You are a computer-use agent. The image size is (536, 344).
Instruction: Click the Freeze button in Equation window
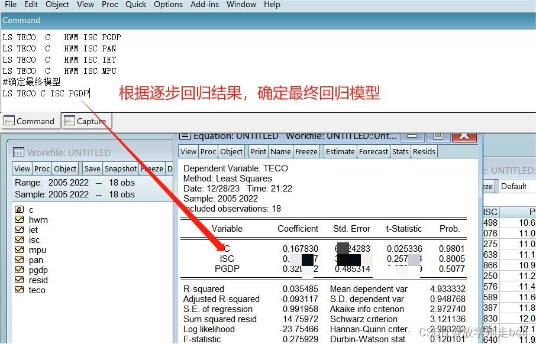tap(306, 152)
